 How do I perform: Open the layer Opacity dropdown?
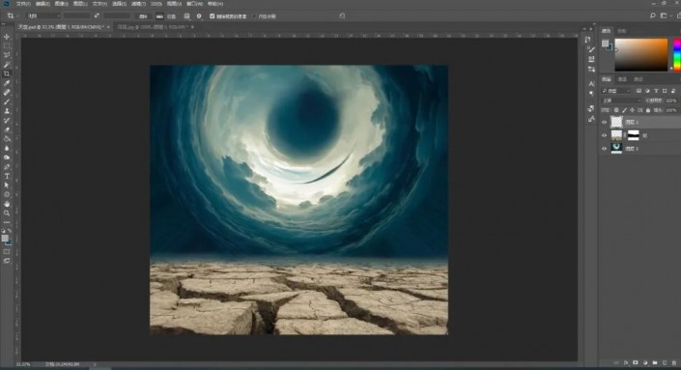pyautogui.click(x=671, y=100)
